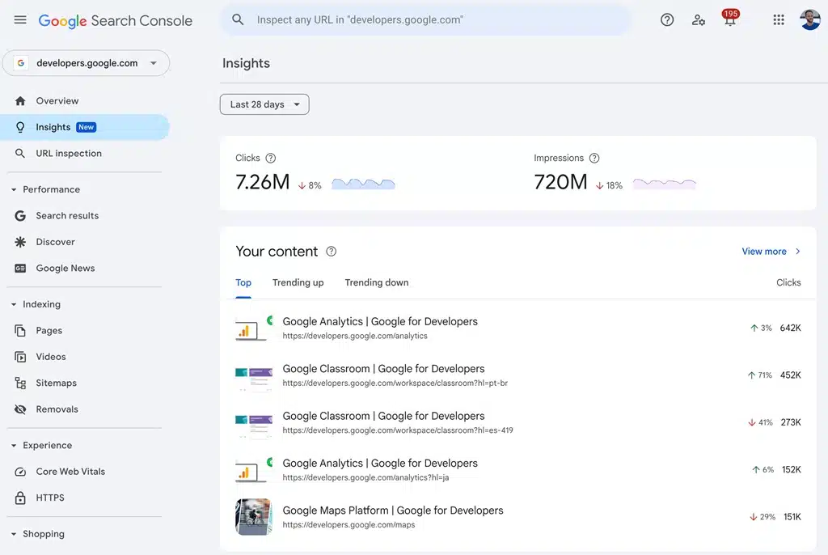828x555 pixels.
Task: Open the manage users and permissions icon
Action: [699, 20]
